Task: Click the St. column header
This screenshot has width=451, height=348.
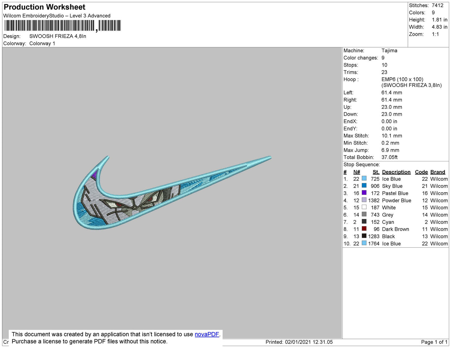Action: pos(376,172)
